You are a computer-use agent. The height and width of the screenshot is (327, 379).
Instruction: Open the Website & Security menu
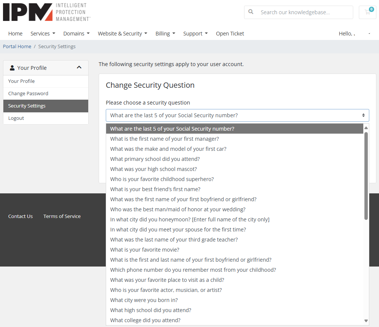(x=122, y=34)
